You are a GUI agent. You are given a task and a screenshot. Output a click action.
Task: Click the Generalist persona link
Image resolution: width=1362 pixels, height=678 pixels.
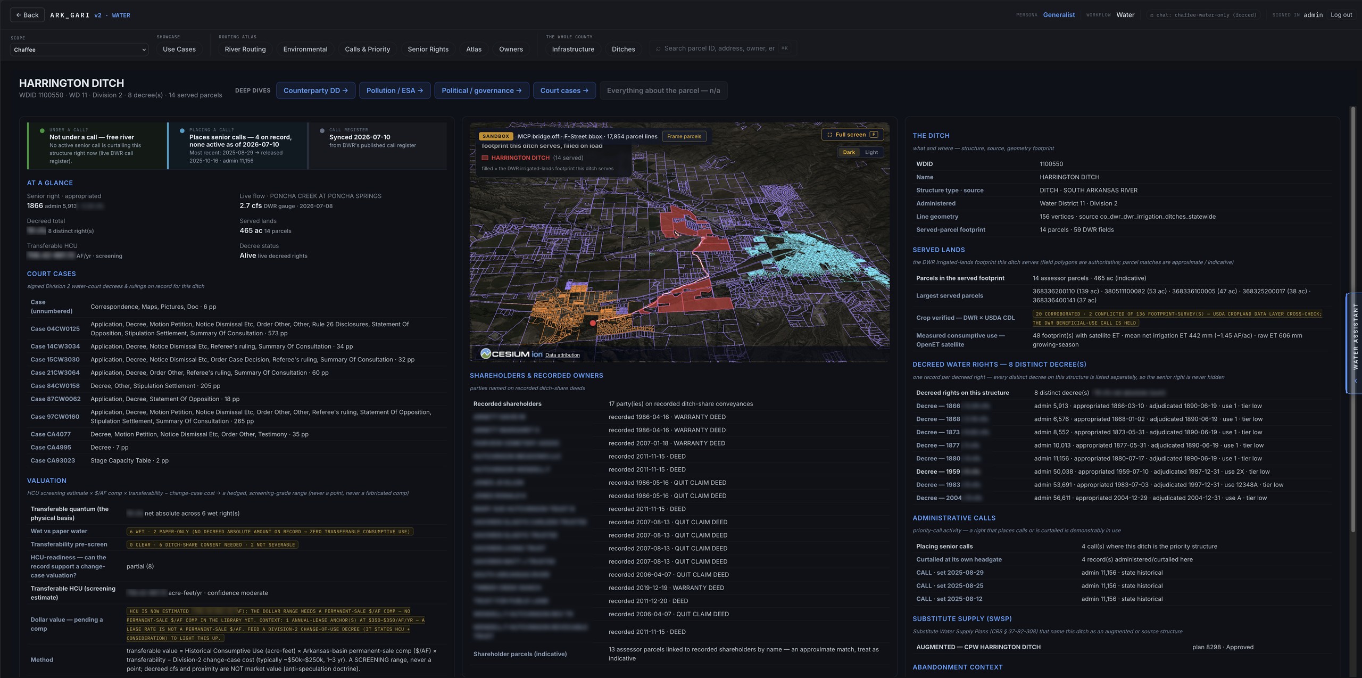[1058, 15]
